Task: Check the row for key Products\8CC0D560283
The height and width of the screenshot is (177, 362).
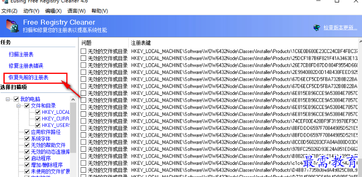Action: pyautogui.click(x=83, y=142)
